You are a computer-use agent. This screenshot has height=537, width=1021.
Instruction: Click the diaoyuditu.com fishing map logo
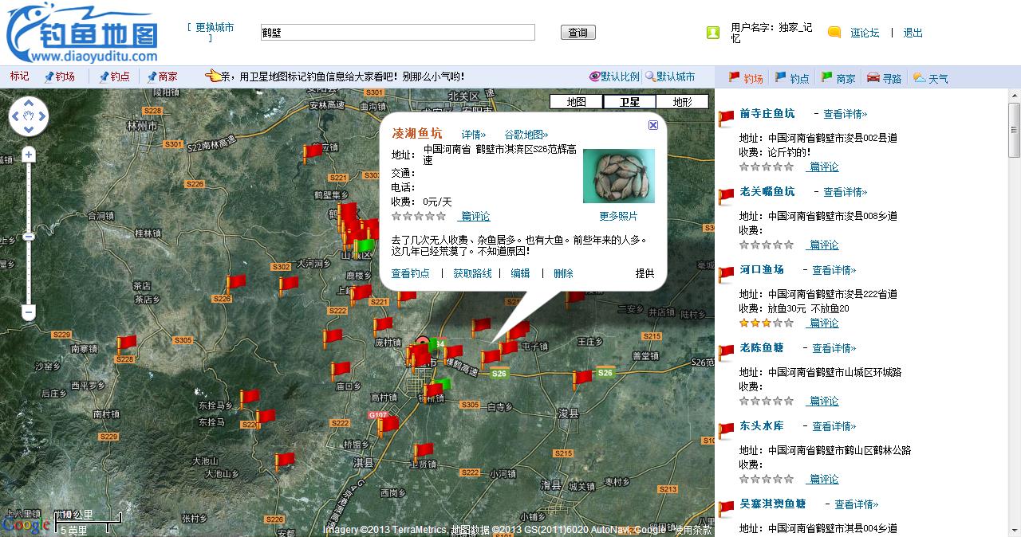tap(82, 32)
